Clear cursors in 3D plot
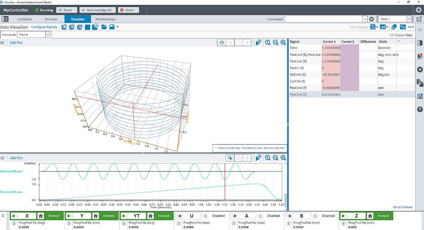Viewport: 424px width, 230px height. click(x=258, y=43)
